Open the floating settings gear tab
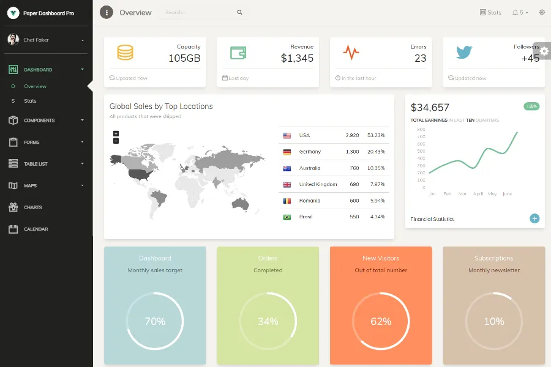 544,51
